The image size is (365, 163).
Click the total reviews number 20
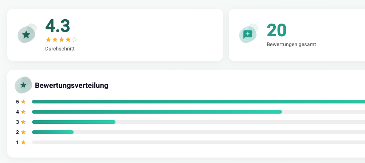pos(276,30)
